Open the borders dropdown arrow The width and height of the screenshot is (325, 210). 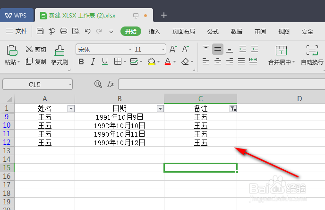pos(125,61)
